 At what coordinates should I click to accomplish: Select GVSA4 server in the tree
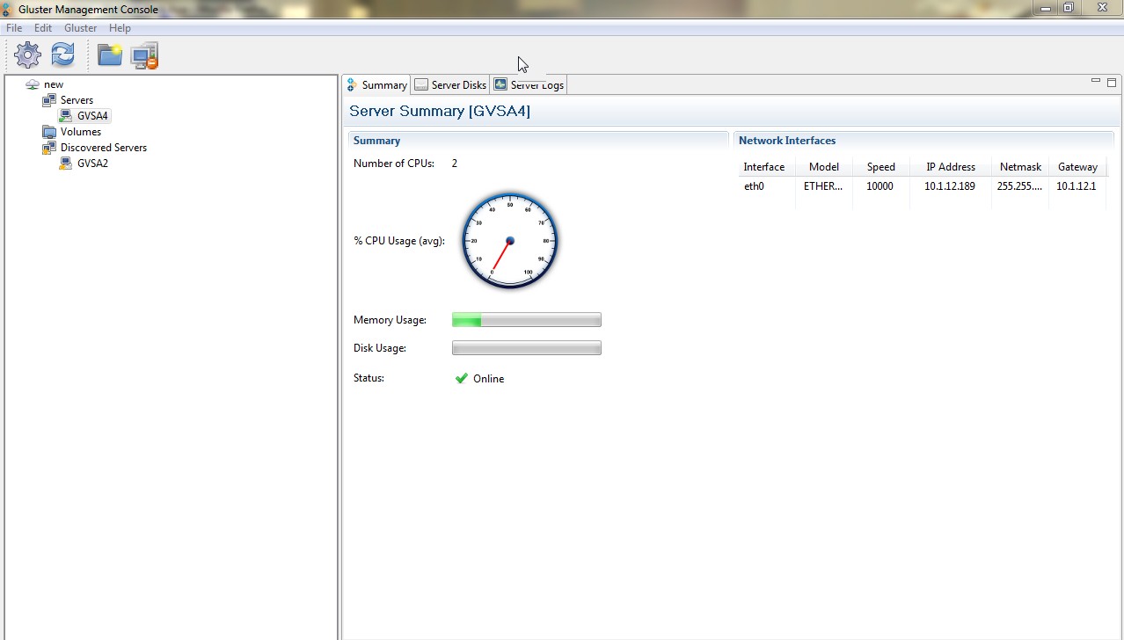point(92,116)
